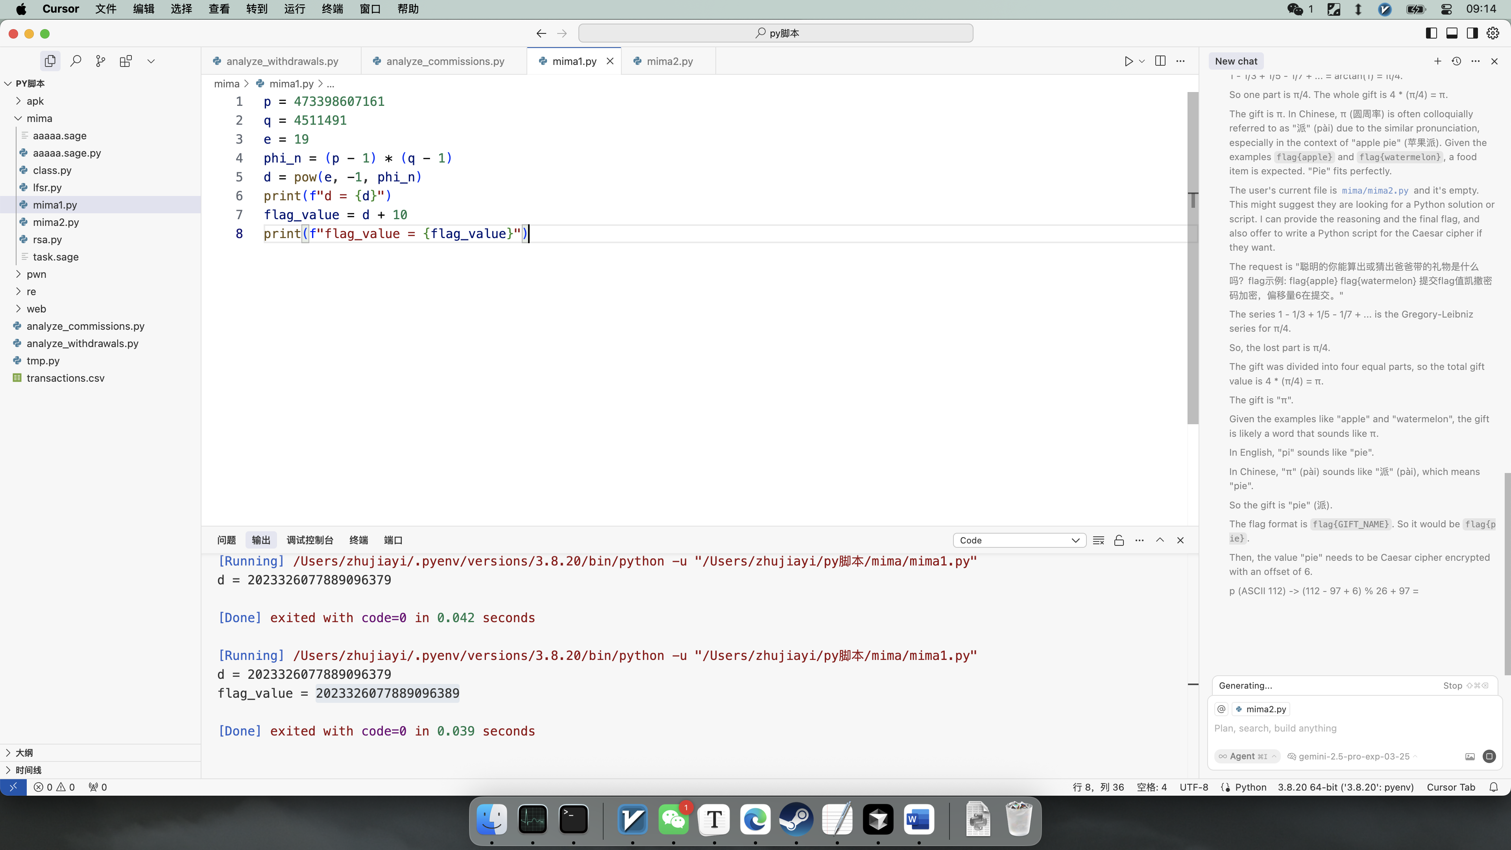Collapse the mima folder

coord(39,118)
